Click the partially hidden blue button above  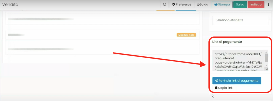click(x=186, y=10)
